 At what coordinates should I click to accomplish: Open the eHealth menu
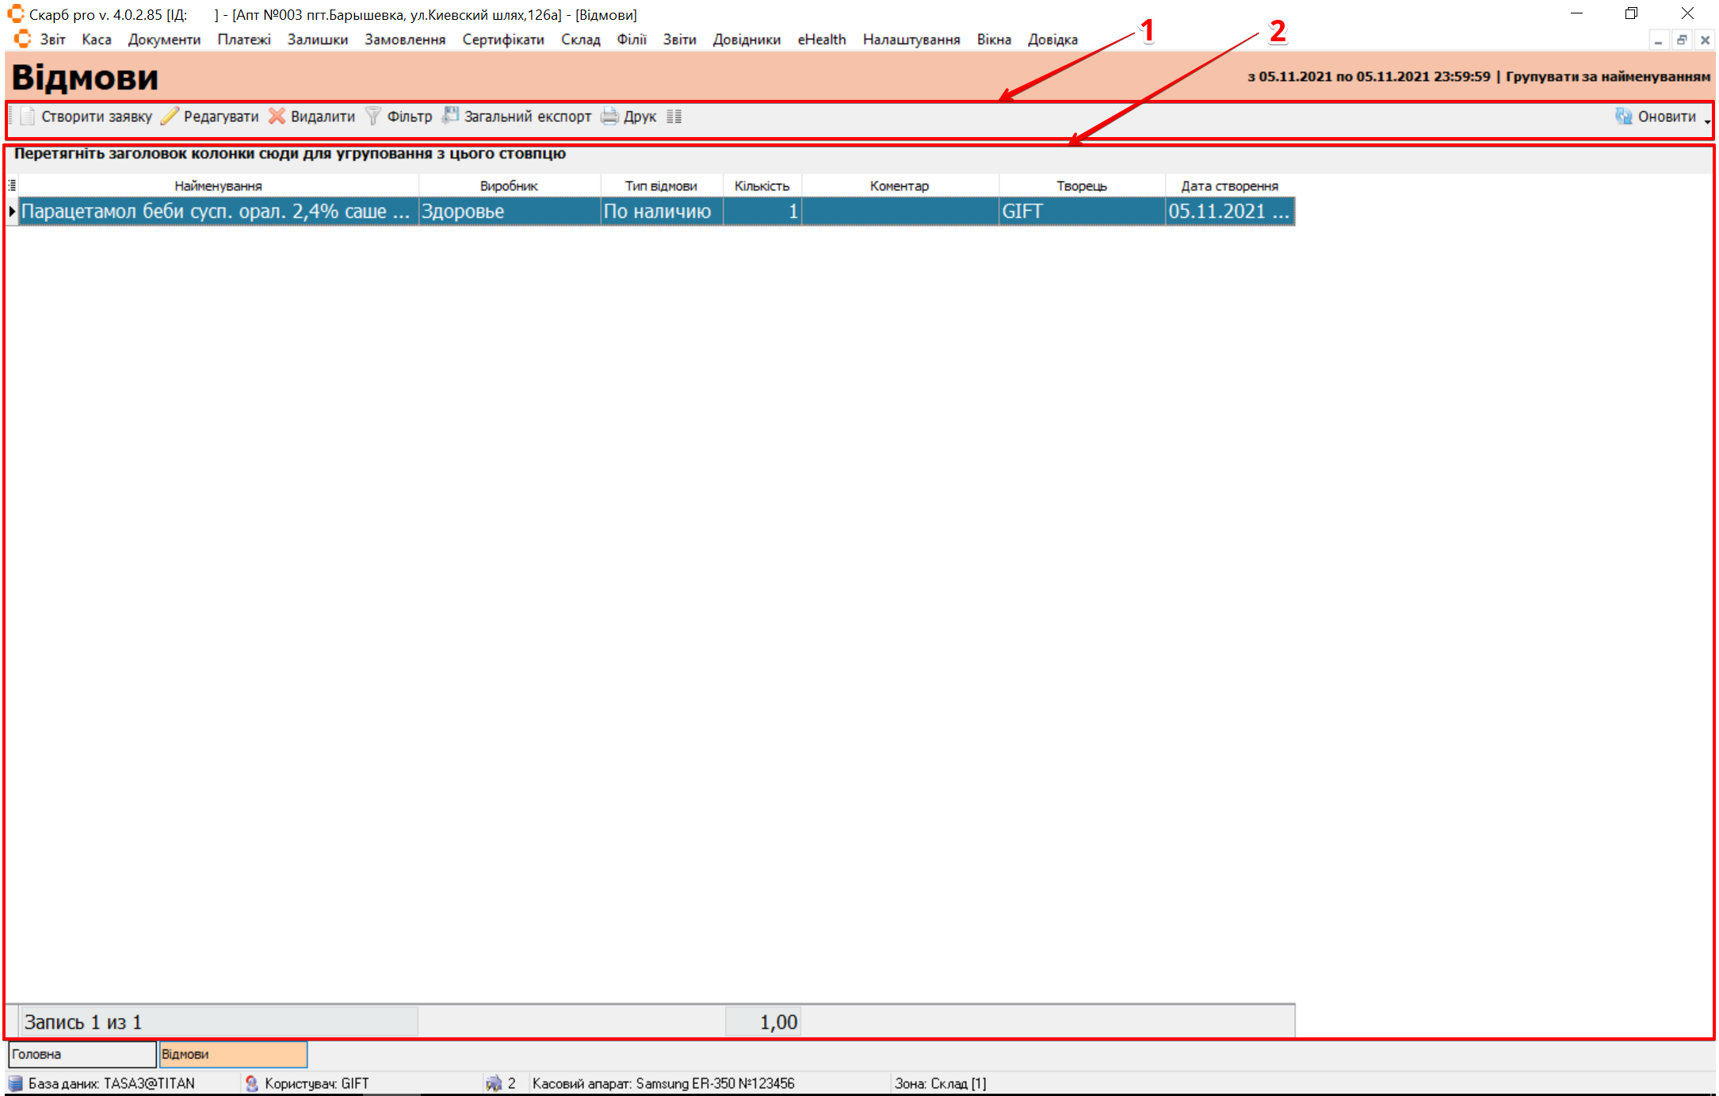[821, 40]
